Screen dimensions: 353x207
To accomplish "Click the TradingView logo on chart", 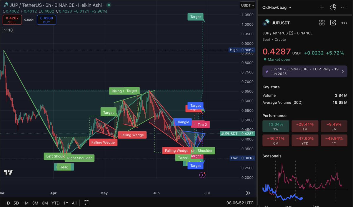I will click(x=8, y=173).
